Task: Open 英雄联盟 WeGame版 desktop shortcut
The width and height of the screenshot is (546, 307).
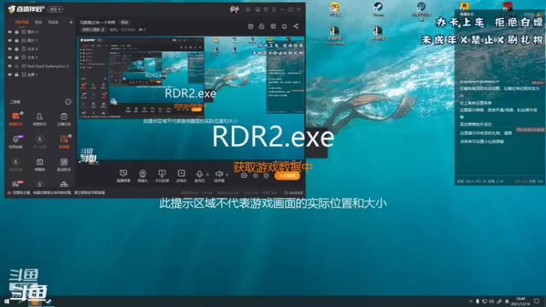Action: [334, 35]
